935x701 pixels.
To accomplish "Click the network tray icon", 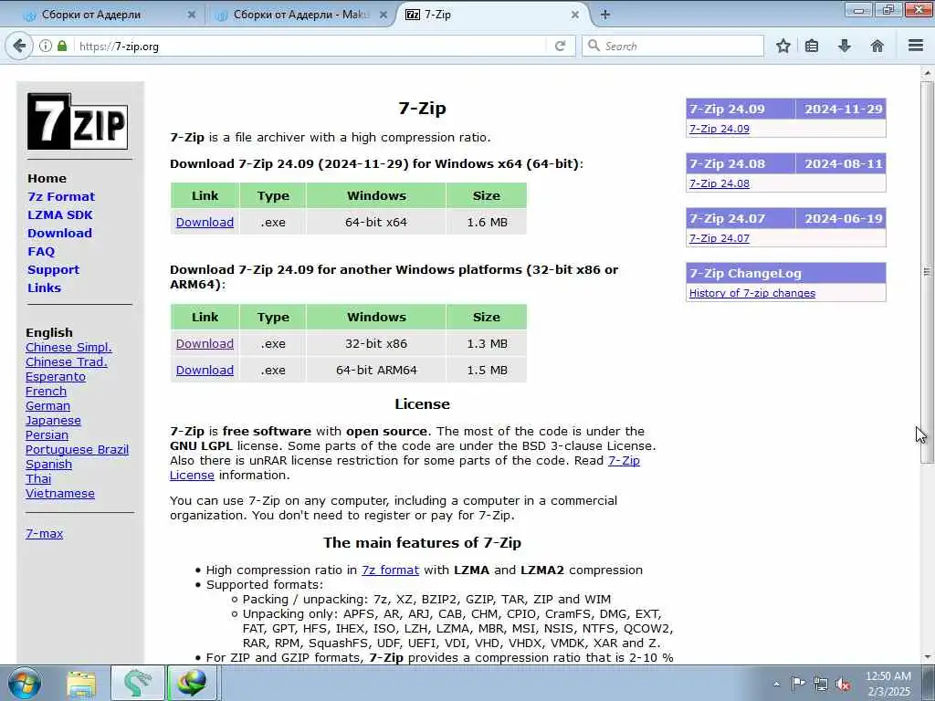I will [821, 684].
